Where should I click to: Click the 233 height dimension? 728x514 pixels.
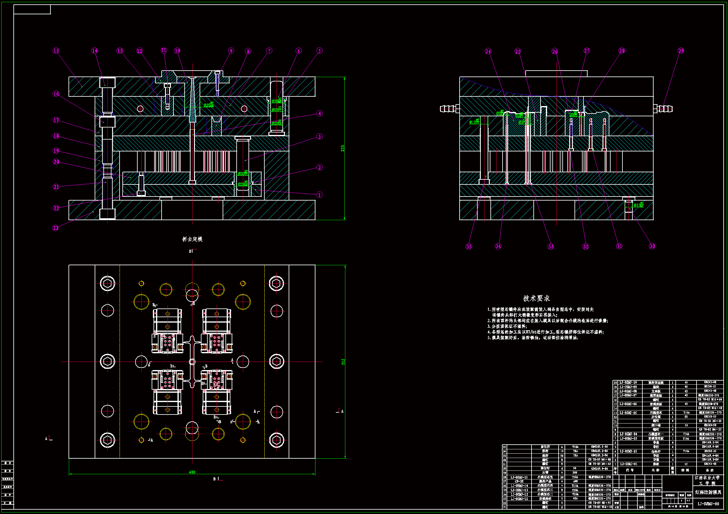tap(343, 148)
